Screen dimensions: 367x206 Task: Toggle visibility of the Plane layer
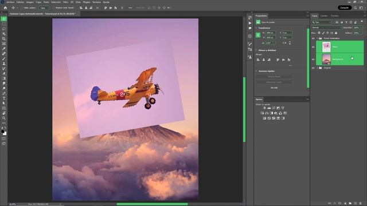pyautogui.click(x=313, y=47)
